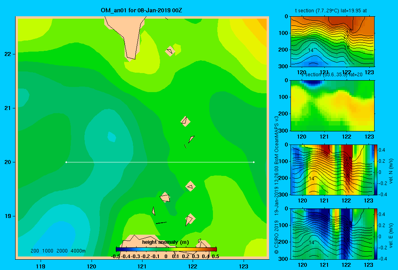Click the small cyan low spot west of longitude 120.5
The width and height of the screenshot is (398, 270).
tap(112, 137)
